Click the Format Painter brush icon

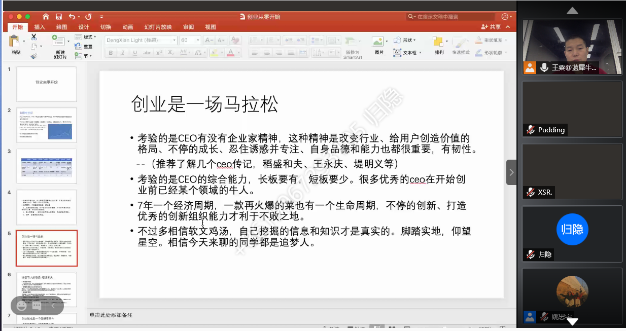point(33,56)
